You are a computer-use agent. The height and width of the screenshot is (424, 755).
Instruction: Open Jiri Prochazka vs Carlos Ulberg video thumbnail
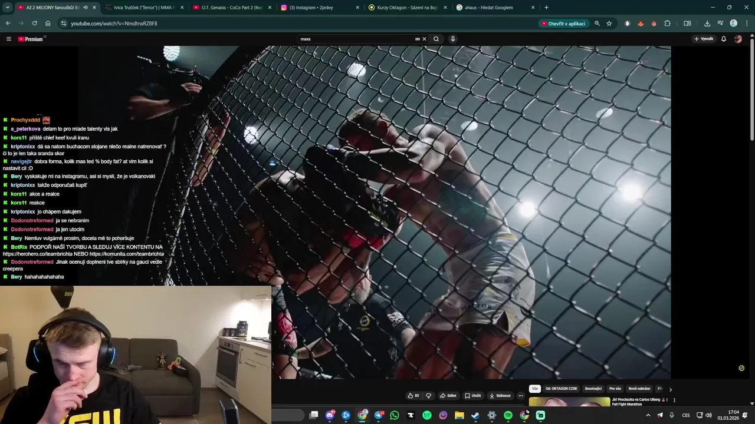click(569, 402)
